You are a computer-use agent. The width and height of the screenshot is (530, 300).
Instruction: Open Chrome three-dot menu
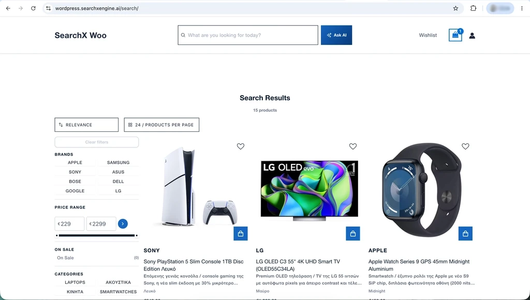point(522,8)
